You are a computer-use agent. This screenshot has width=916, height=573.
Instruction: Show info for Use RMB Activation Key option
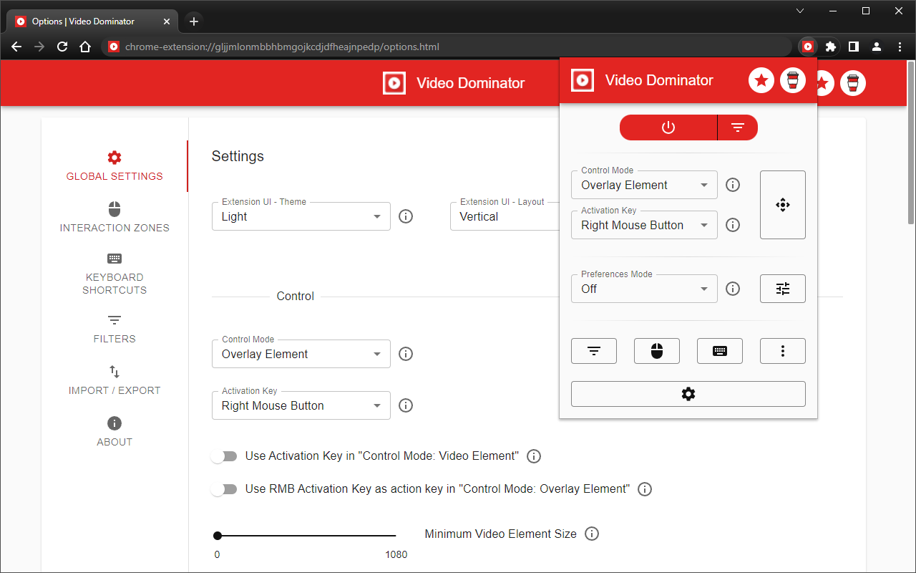point(645,489)
